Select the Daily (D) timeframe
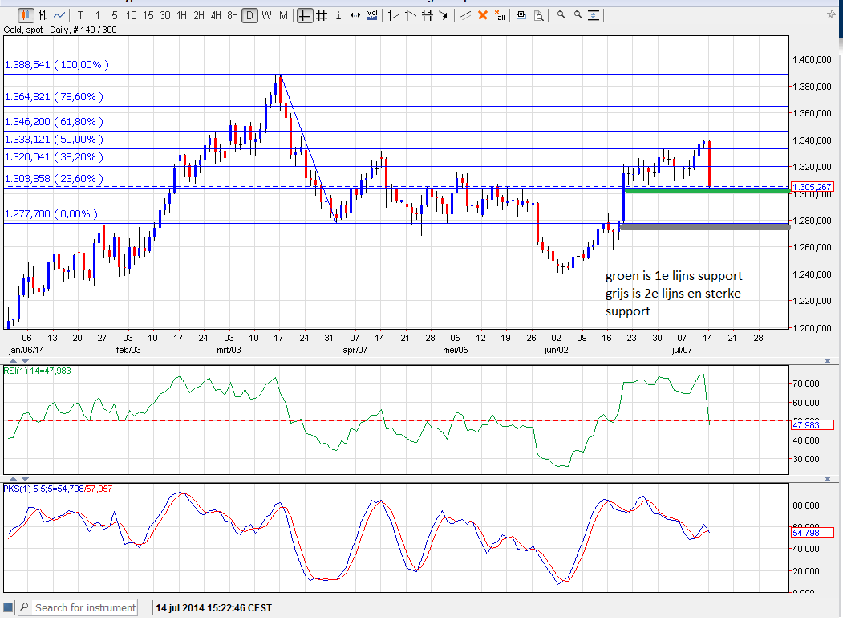Viewport: 843px width, 621px height. click(x=249, y=15)
